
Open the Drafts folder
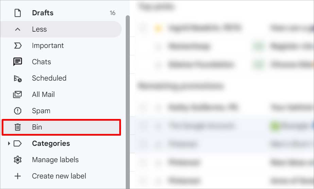[61, 13]
